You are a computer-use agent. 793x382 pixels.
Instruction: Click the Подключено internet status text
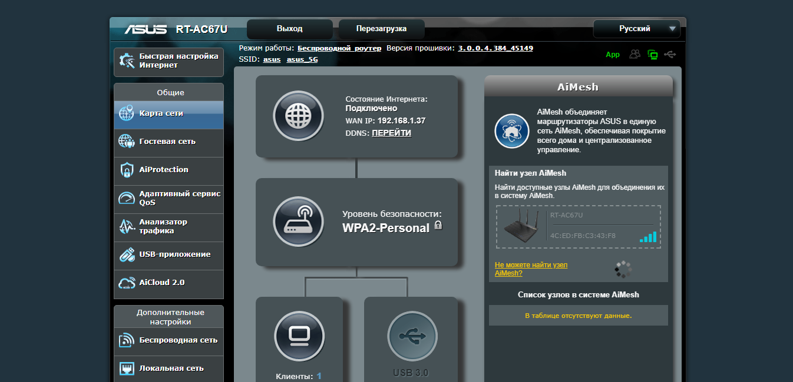pos(371,109)
